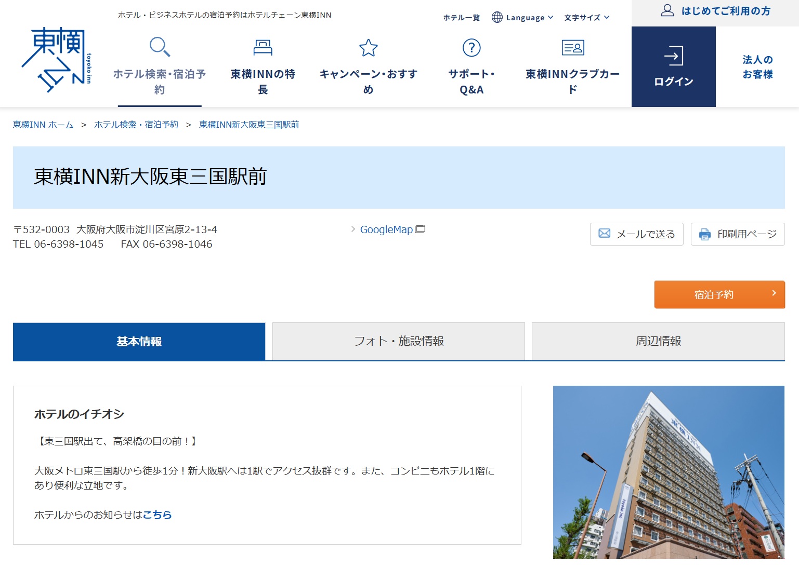Click the TEL 06-6398-1045 text

pos(58,244)
